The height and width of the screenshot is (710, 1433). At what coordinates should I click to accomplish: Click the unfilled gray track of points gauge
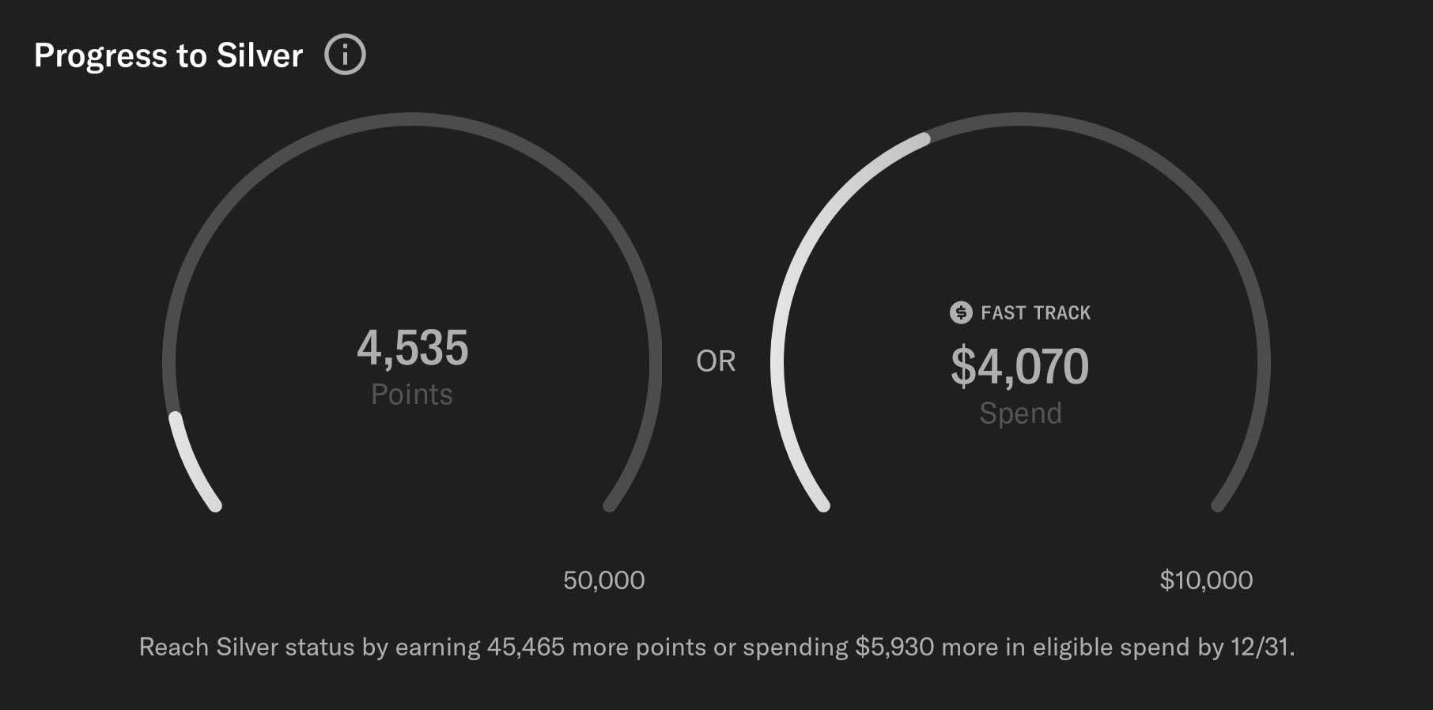(412, 119)
